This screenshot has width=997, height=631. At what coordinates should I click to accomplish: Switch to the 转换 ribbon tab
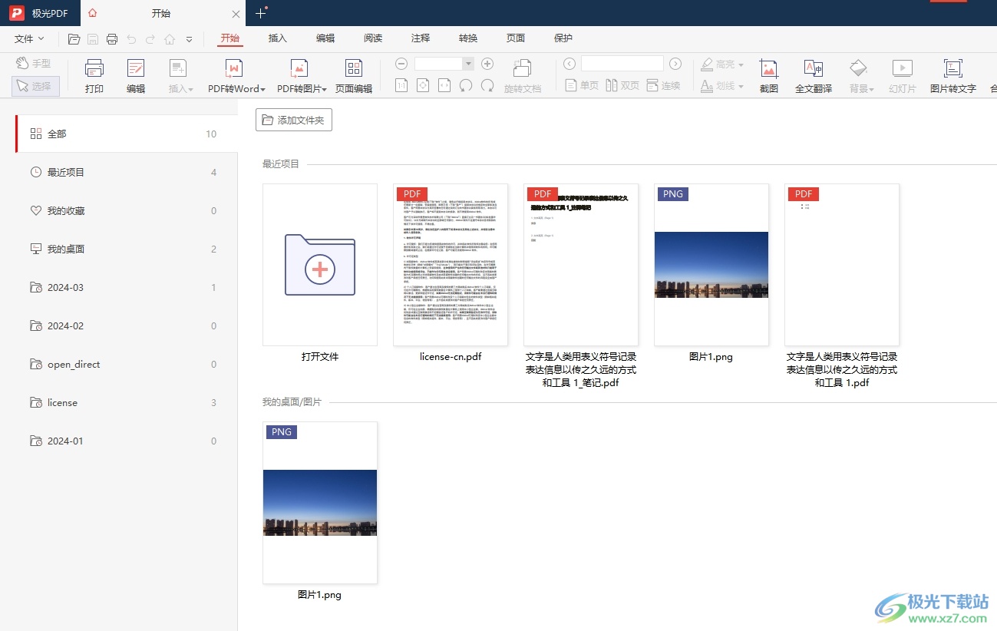[x=468, y=38]
